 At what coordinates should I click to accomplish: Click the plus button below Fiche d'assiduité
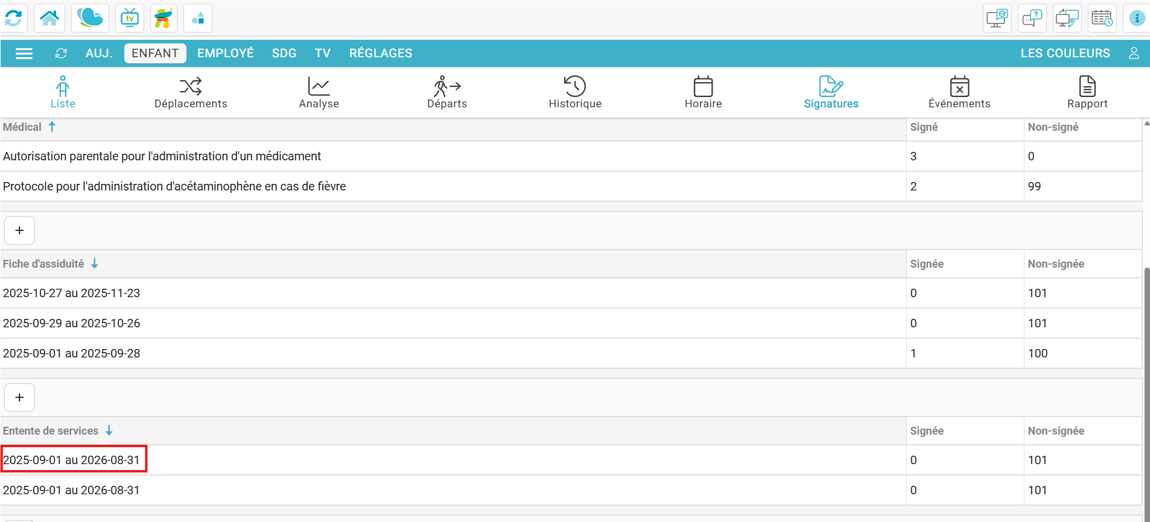(20, 397)
